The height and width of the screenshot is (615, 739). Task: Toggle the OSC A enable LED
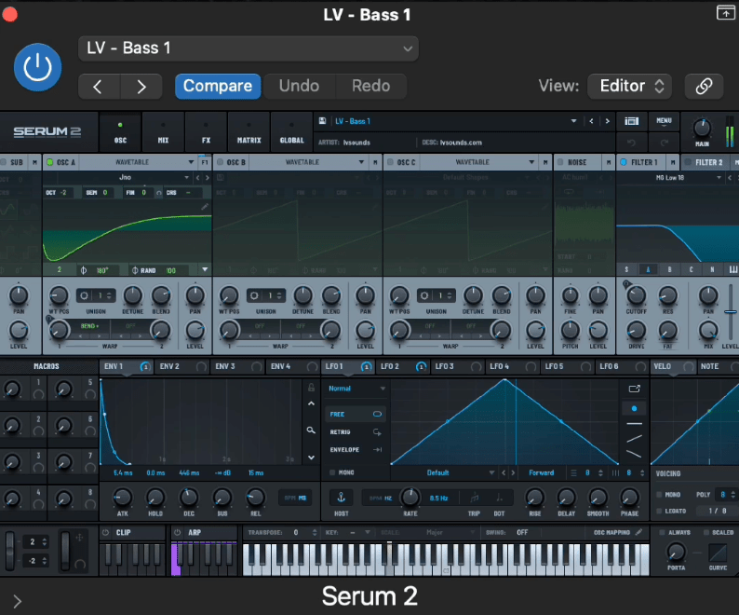pyautogui.click(x=49, y=162)
